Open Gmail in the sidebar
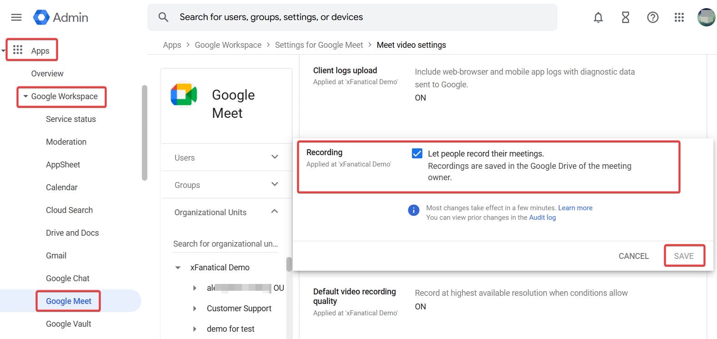 [x=56, y=256]
